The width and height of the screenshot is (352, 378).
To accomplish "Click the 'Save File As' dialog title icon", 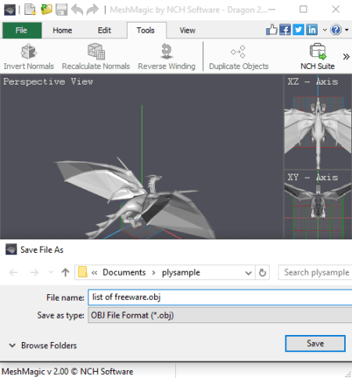I will 11,250.
